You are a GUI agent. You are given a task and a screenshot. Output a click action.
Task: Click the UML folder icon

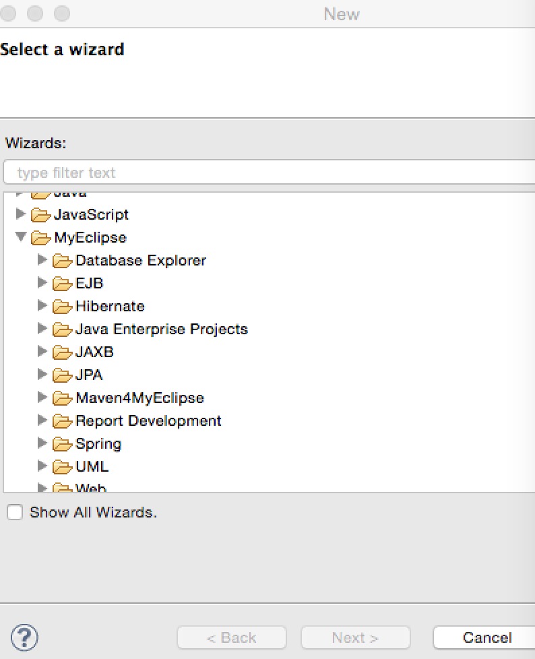tap(62, 467)
